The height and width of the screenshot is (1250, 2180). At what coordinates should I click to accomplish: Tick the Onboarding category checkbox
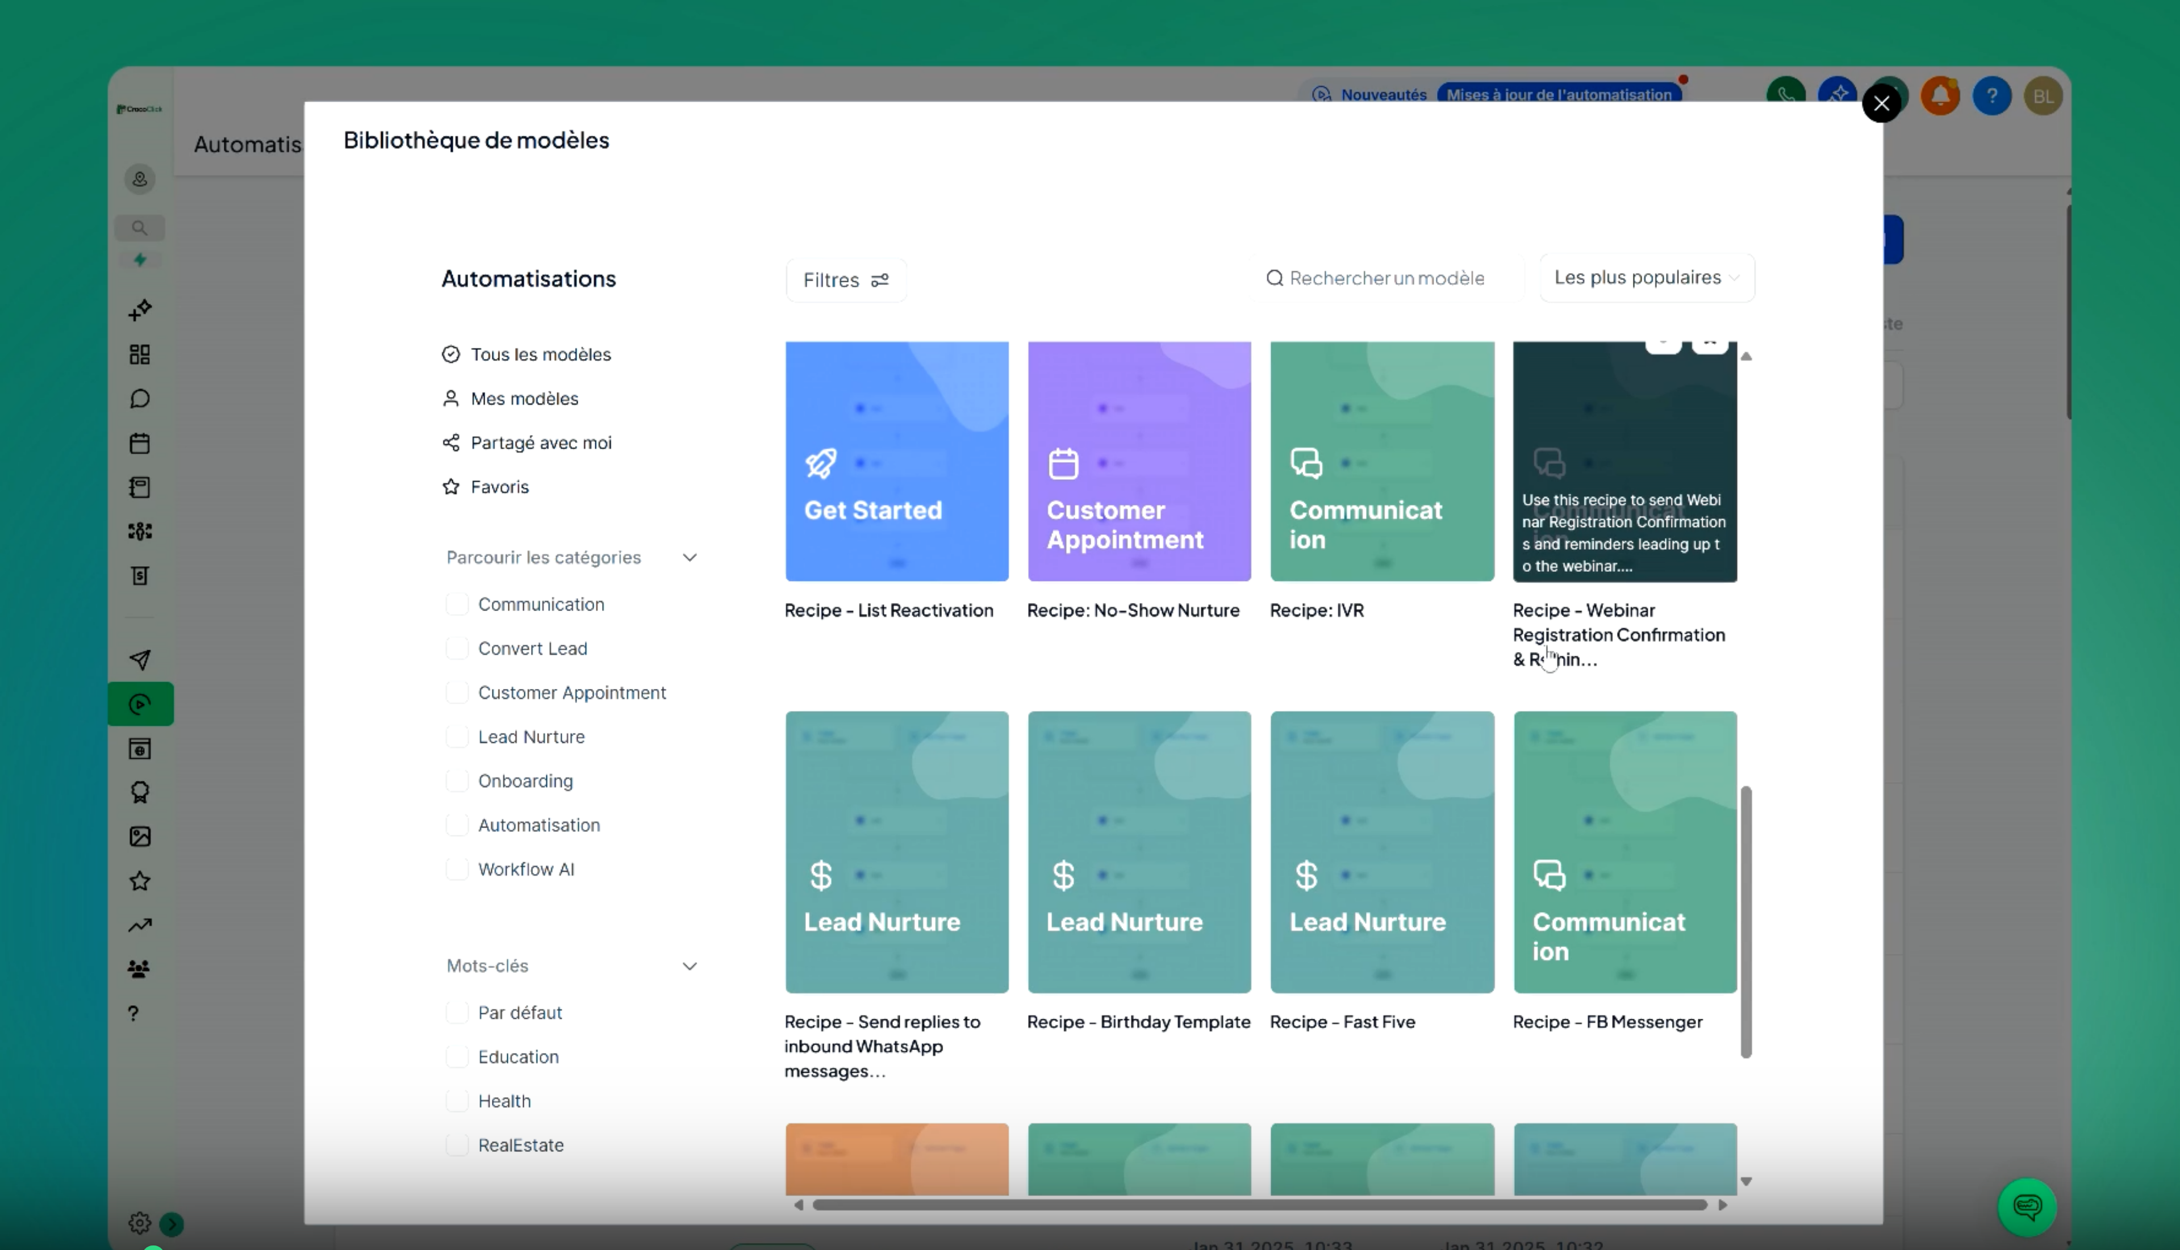pos(457,781)
